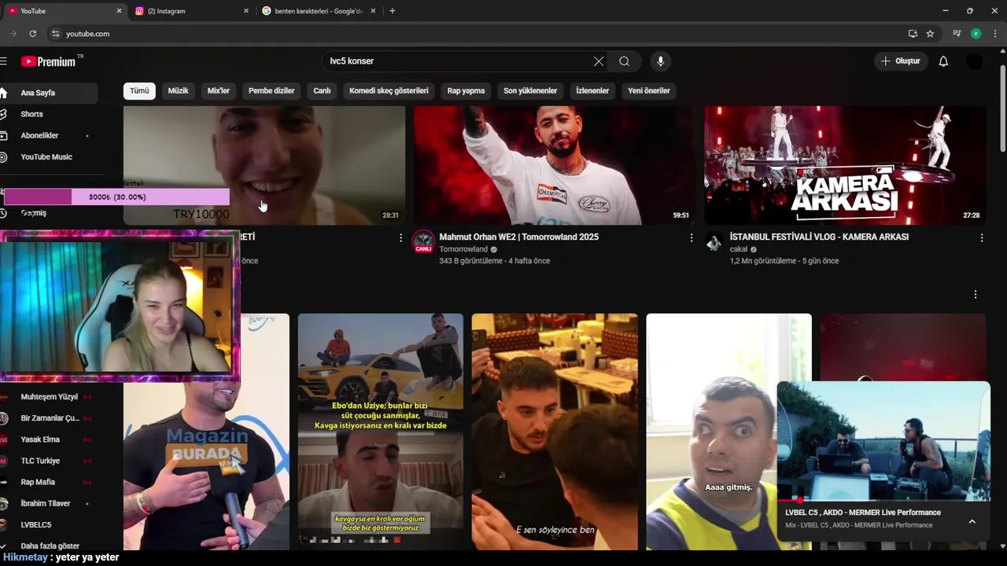1007x566 pixels.
Task: Open the notifications bell
Action: [943, 61]
